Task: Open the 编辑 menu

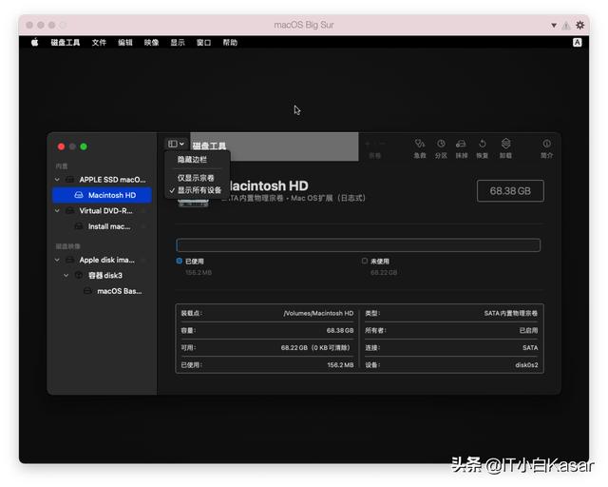Action: (x=125, y=43)
